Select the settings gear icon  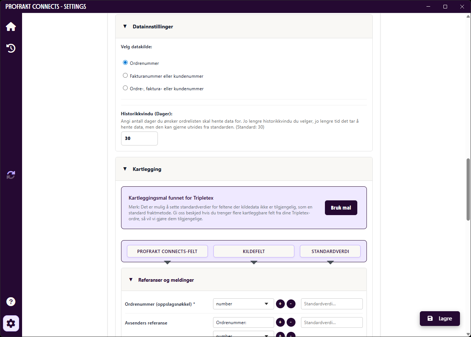[11, 323]
